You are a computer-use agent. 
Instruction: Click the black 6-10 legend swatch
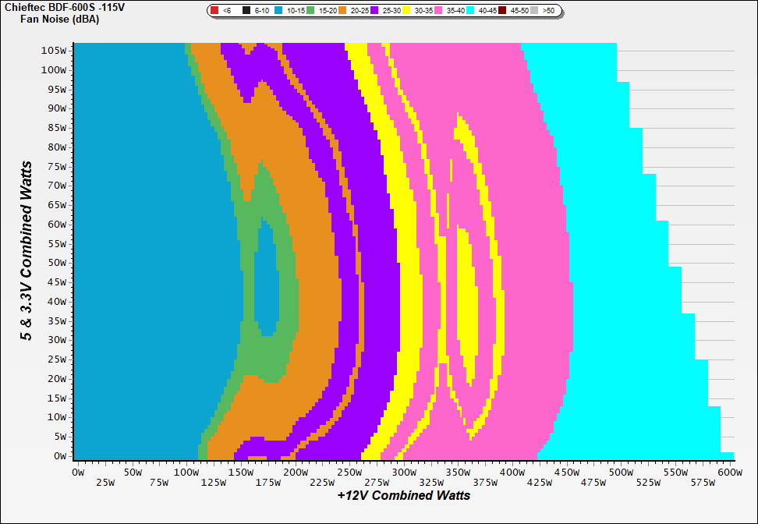click(x=246, y=11)
